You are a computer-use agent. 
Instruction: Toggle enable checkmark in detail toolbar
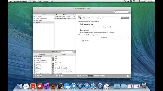(x=84, y=76)
